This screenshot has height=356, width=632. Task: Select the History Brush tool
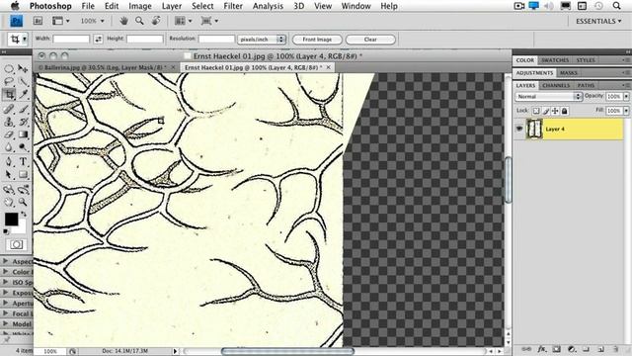pyautogui.click(x=23, y=122)
